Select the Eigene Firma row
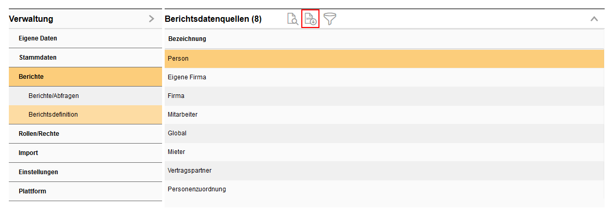This screenshot has width=614, height=211. pyautogui.click(x=187, y=77)
